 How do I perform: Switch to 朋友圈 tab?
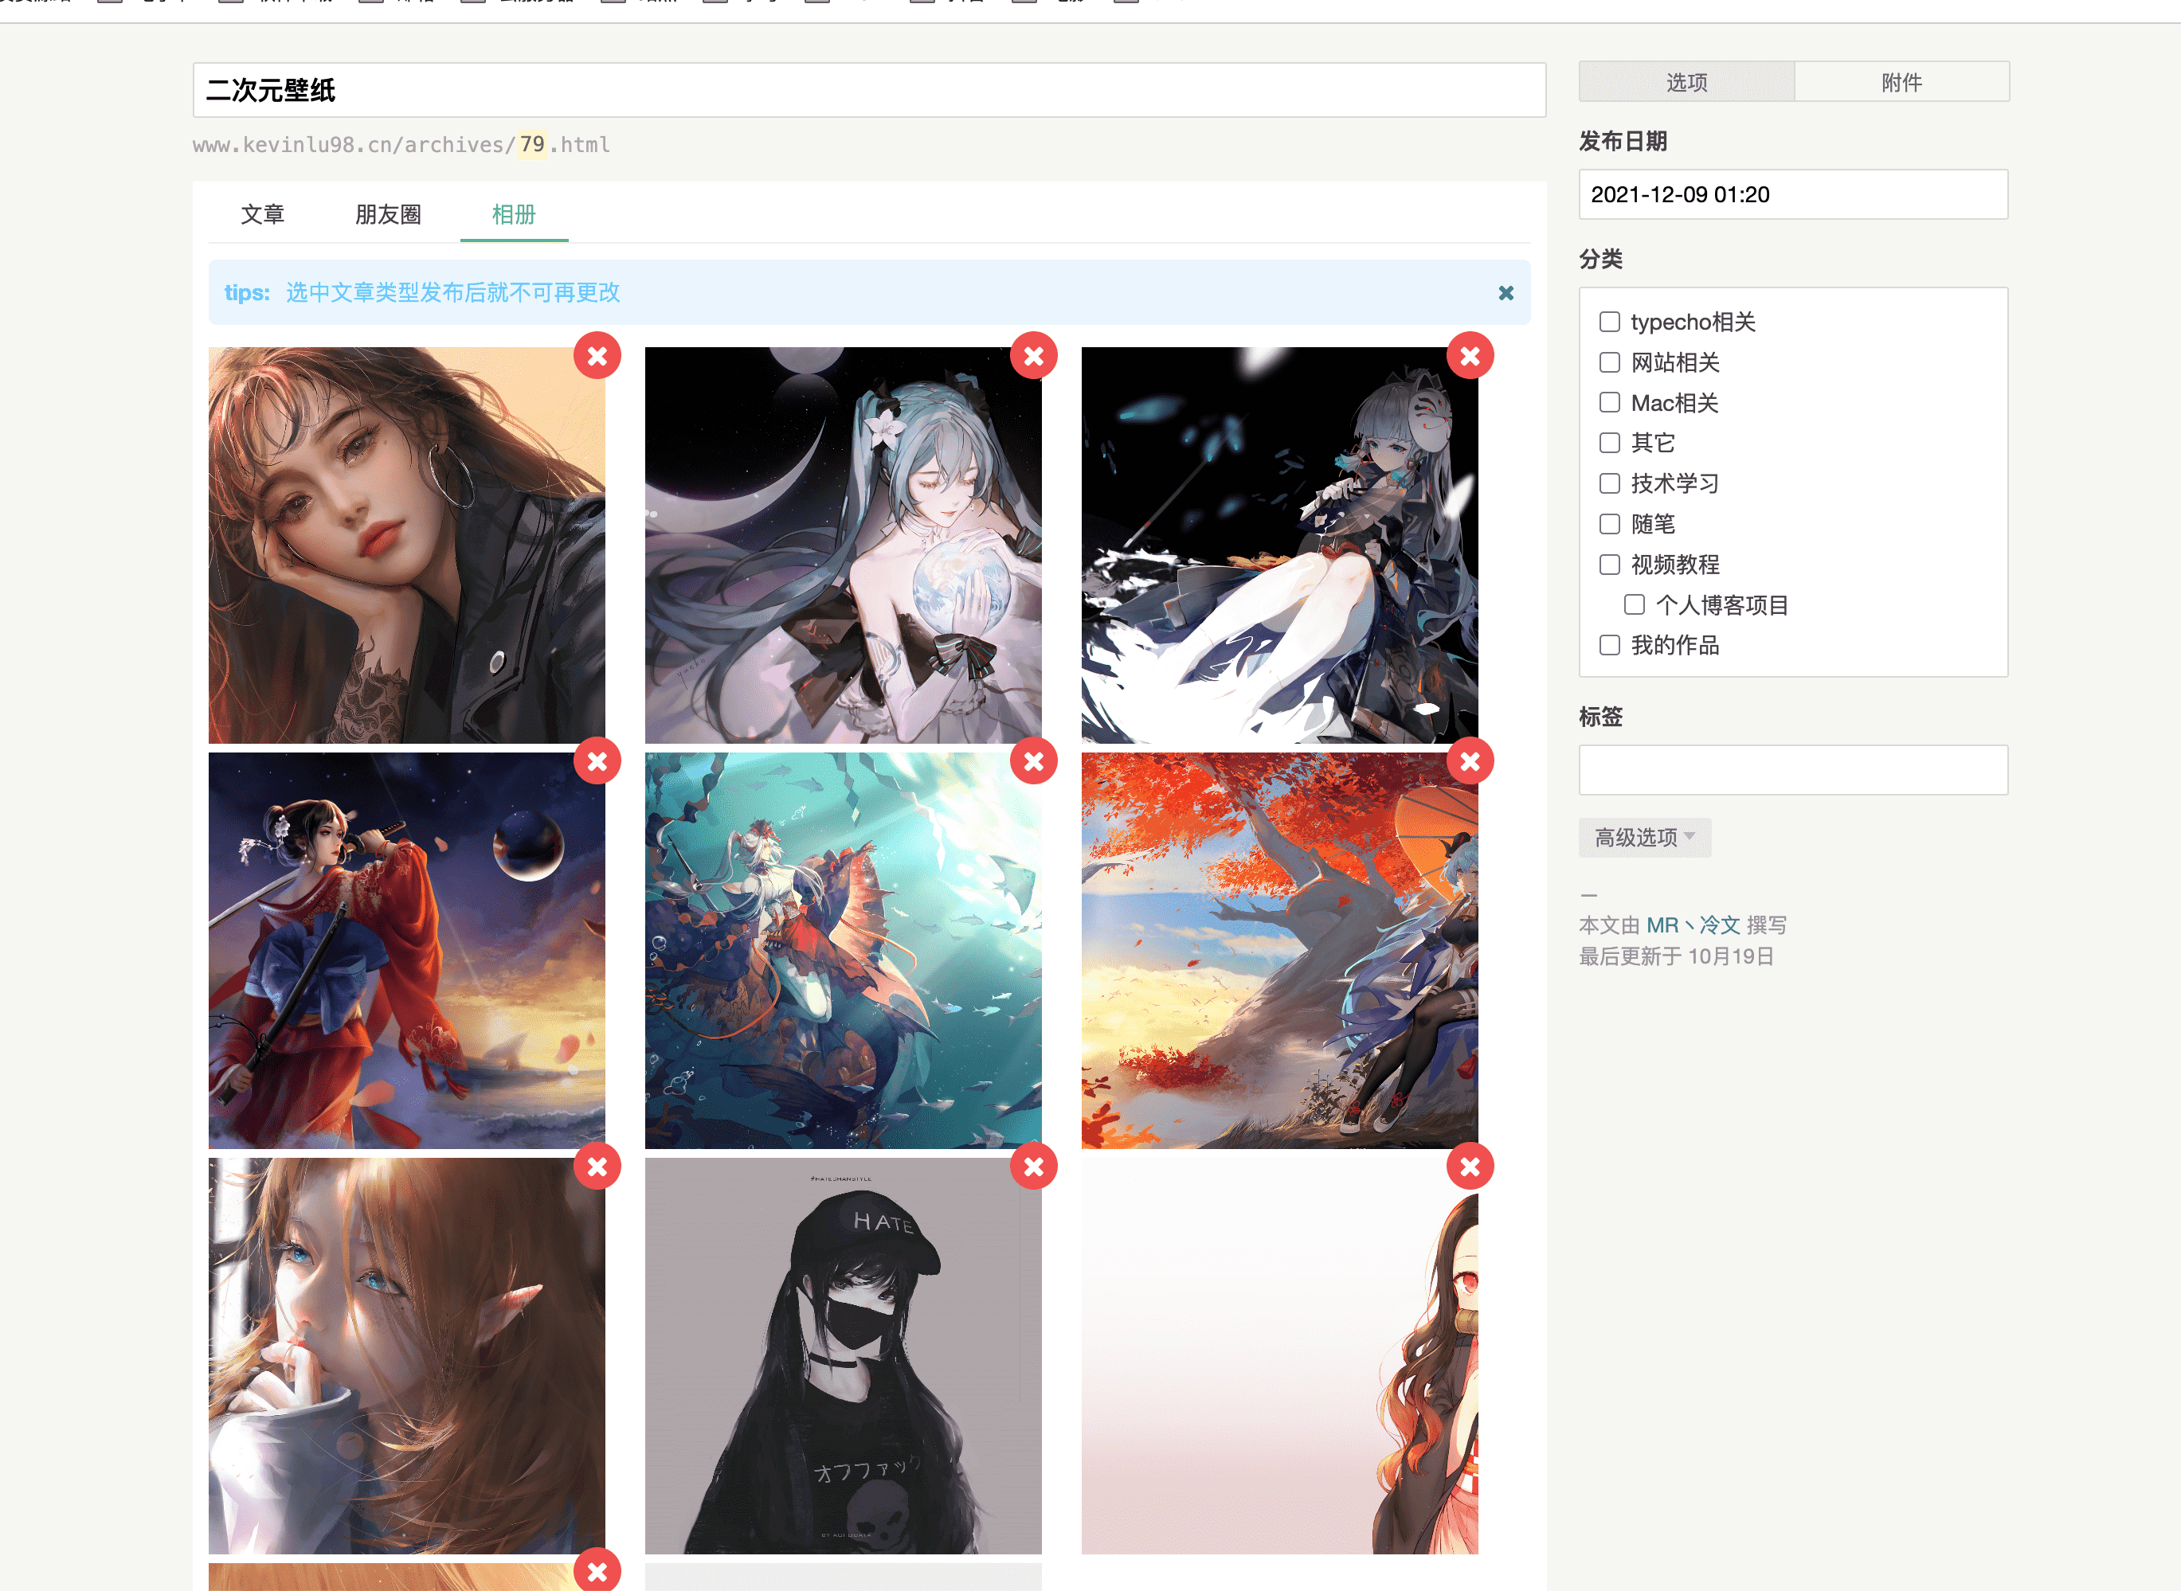coord(385,213)
